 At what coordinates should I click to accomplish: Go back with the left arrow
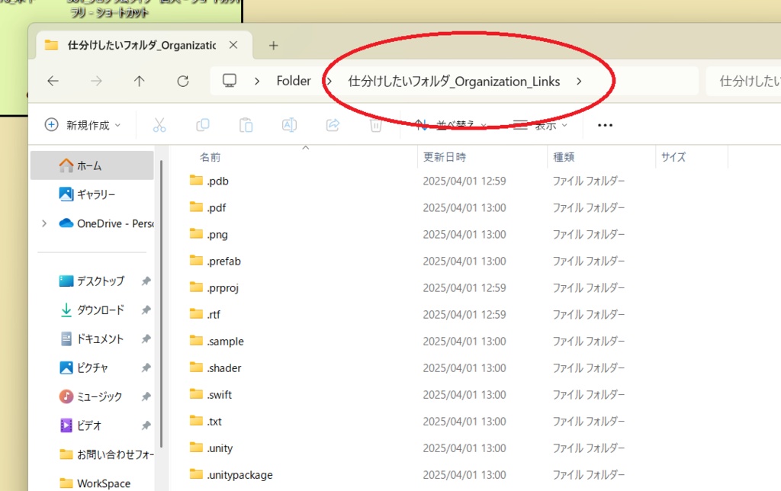[53, 81]
